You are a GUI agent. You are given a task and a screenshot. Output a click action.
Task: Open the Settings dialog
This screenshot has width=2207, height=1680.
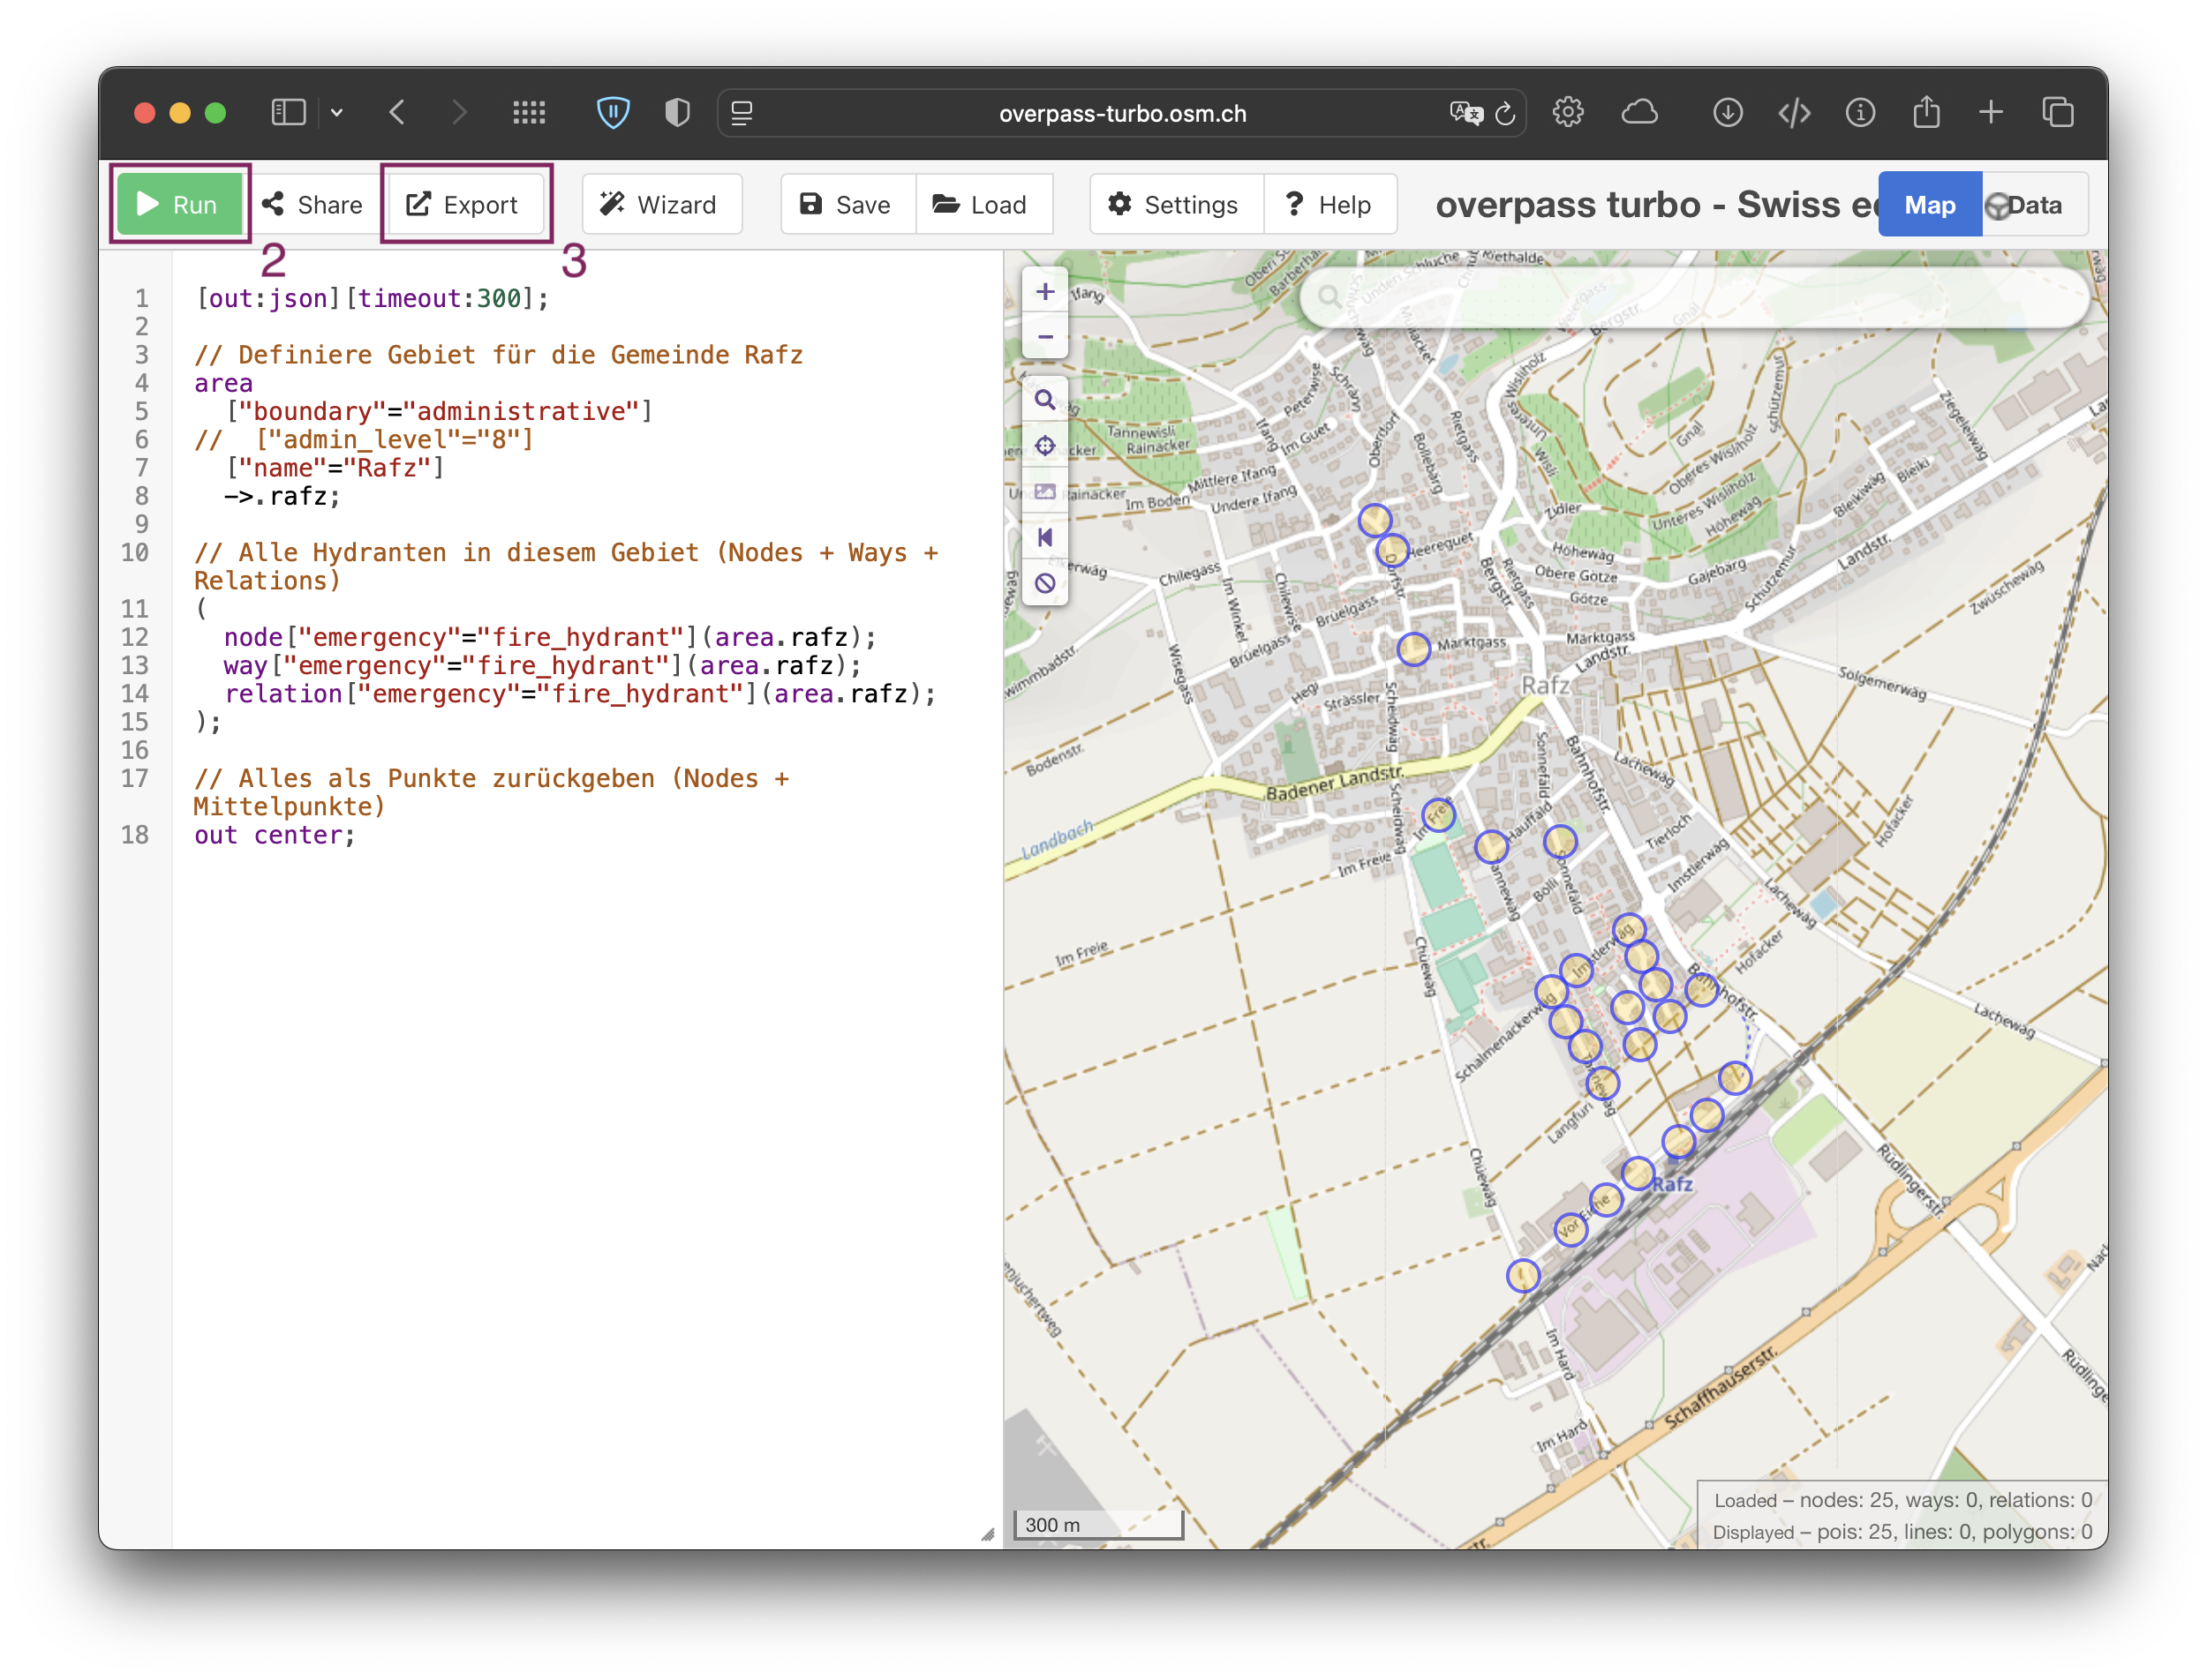[1174, 205]
